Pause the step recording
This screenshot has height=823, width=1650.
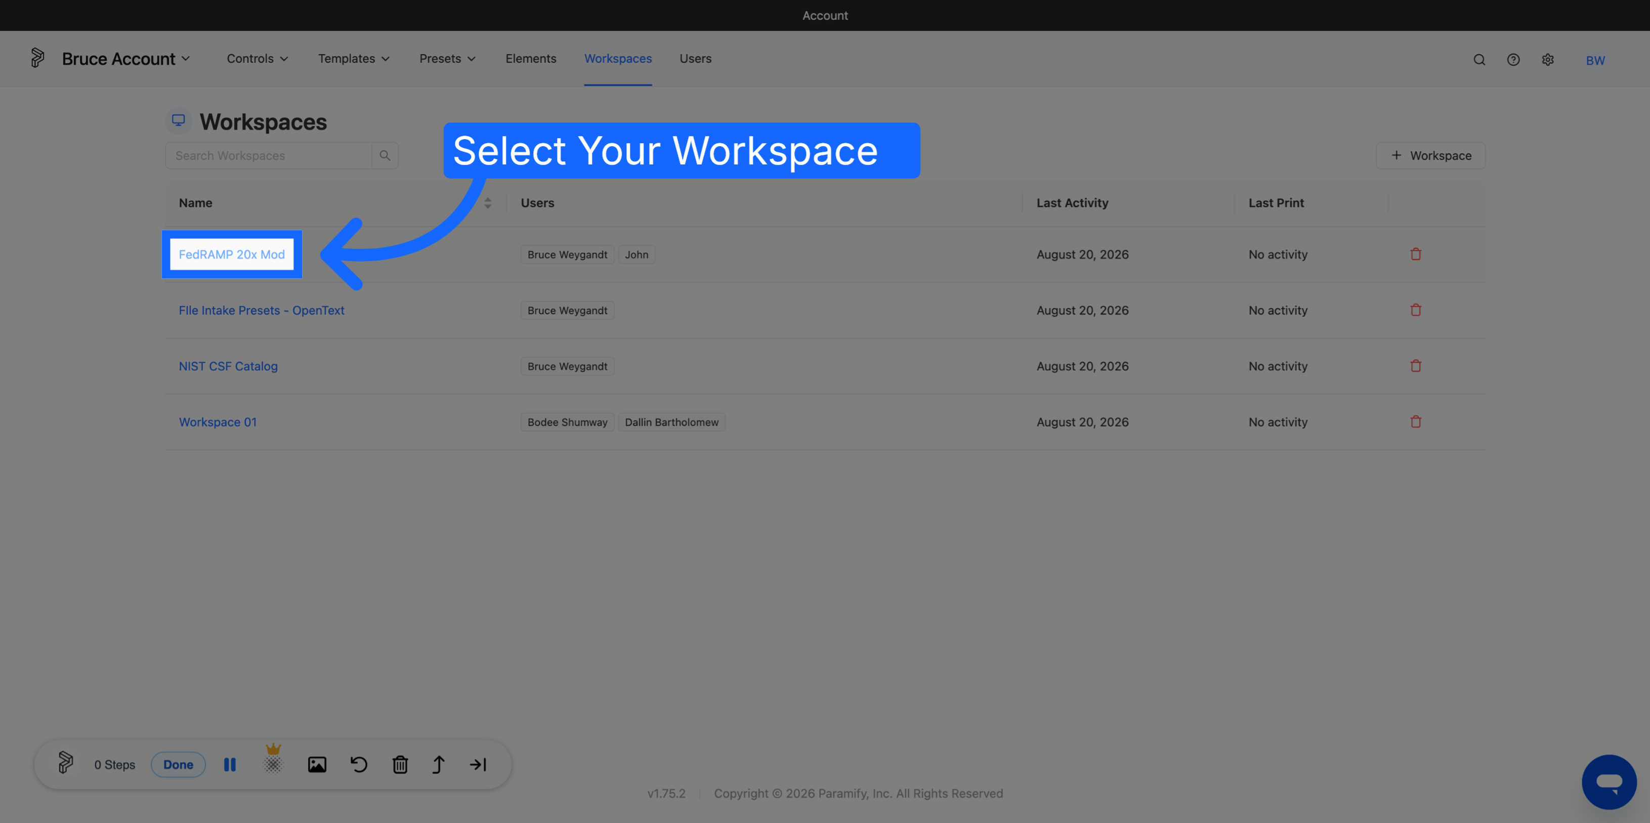(x=230, y=764)
